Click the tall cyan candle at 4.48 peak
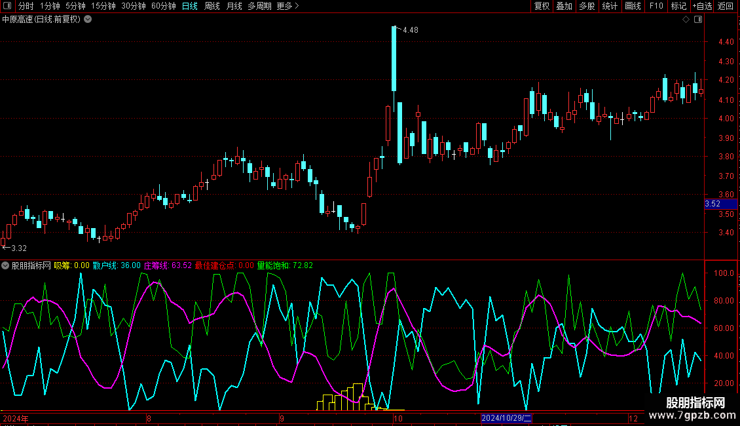 tap(394, 58)
